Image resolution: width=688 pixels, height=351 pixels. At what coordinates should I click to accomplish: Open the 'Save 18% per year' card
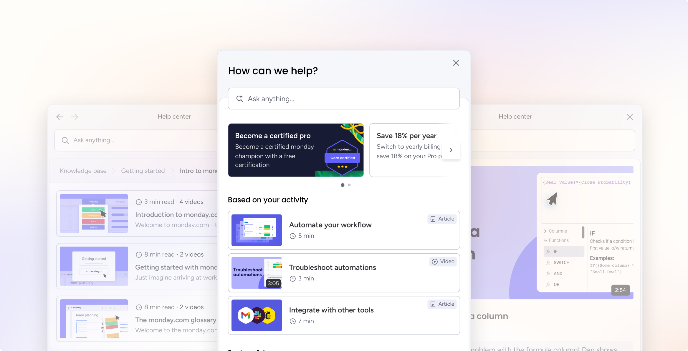click(411, 150)
